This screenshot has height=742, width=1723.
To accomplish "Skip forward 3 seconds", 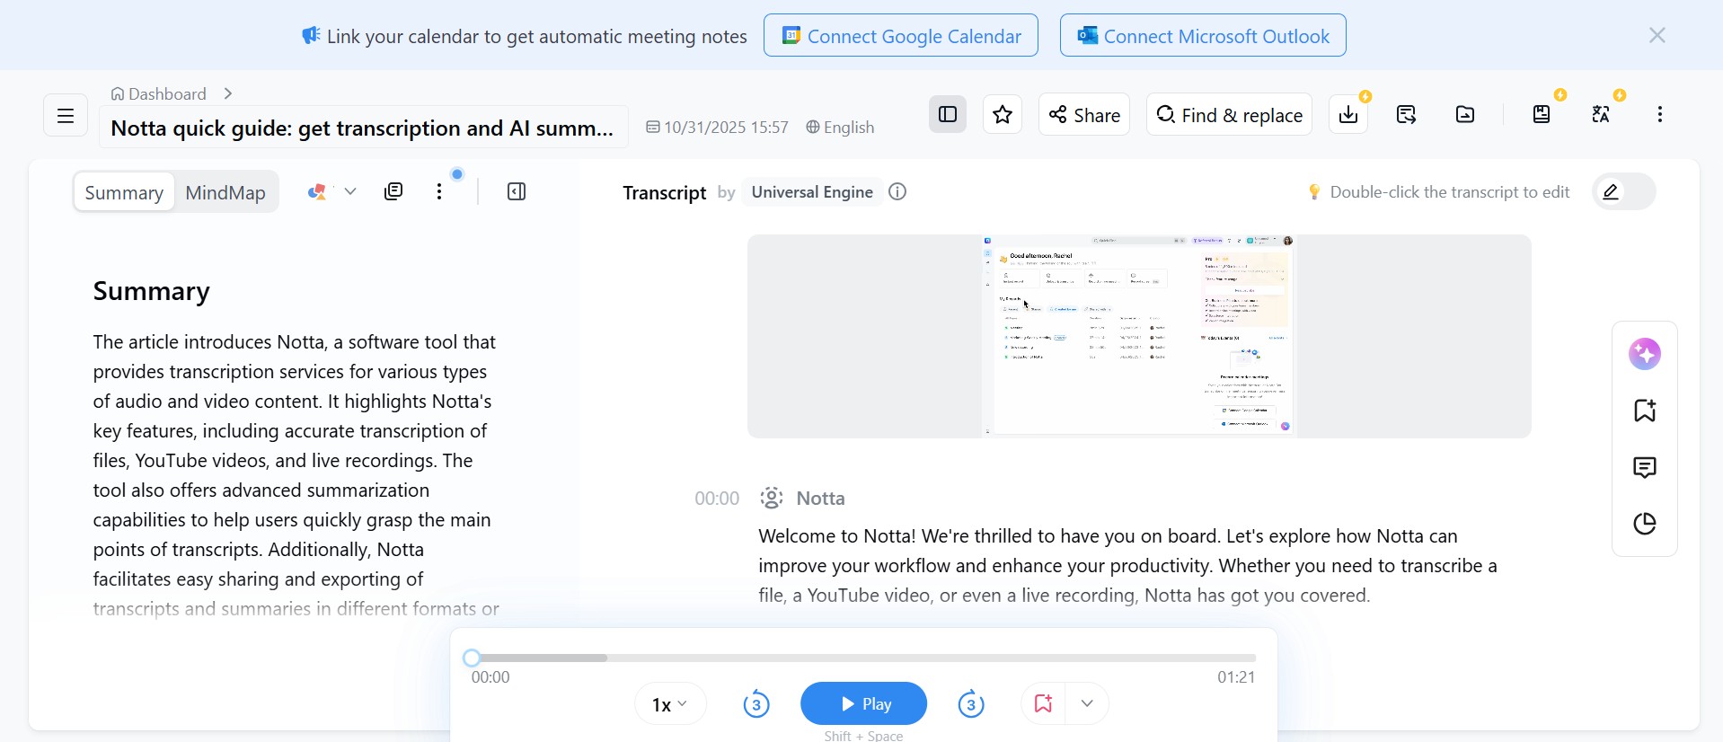I will tap(971, 704).
